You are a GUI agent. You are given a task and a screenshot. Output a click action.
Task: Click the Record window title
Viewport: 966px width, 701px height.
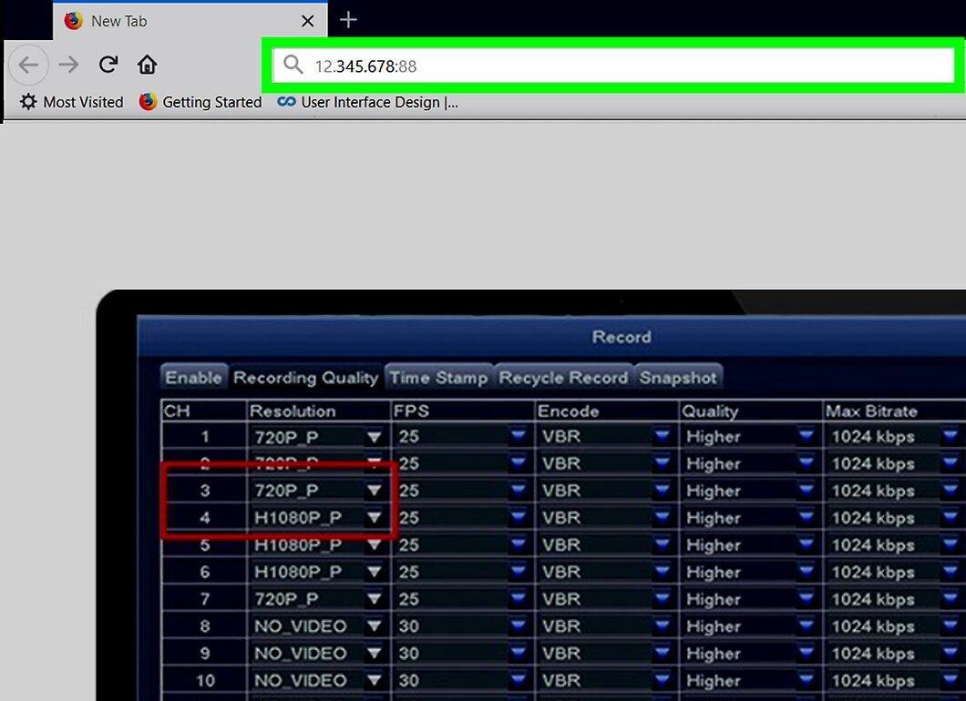click(621, 337)
